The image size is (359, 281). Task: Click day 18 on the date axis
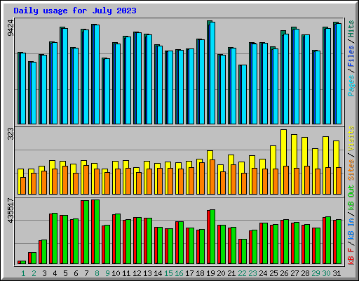click(200, 273)
